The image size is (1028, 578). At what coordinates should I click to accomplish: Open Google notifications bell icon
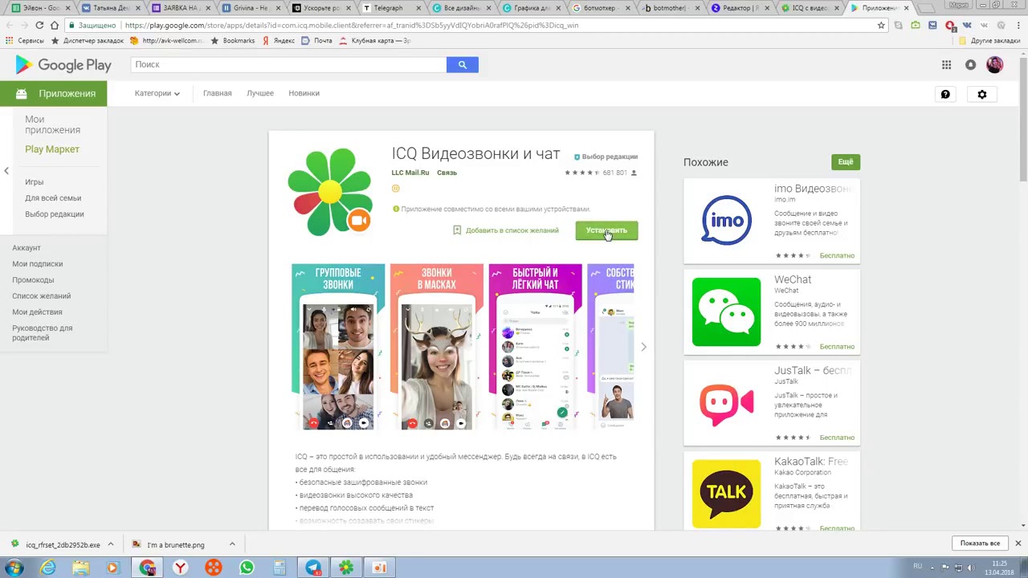point(971,65)
